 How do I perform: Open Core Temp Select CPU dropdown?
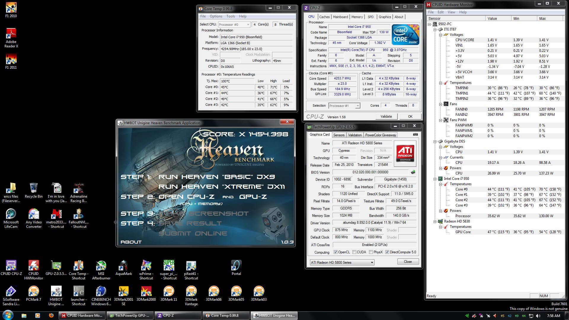coord(234,25)
